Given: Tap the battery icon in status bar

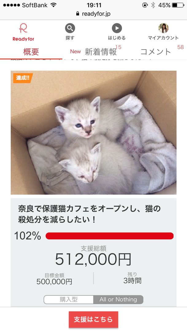Looking at the screenshot, I should click(178, 5).
